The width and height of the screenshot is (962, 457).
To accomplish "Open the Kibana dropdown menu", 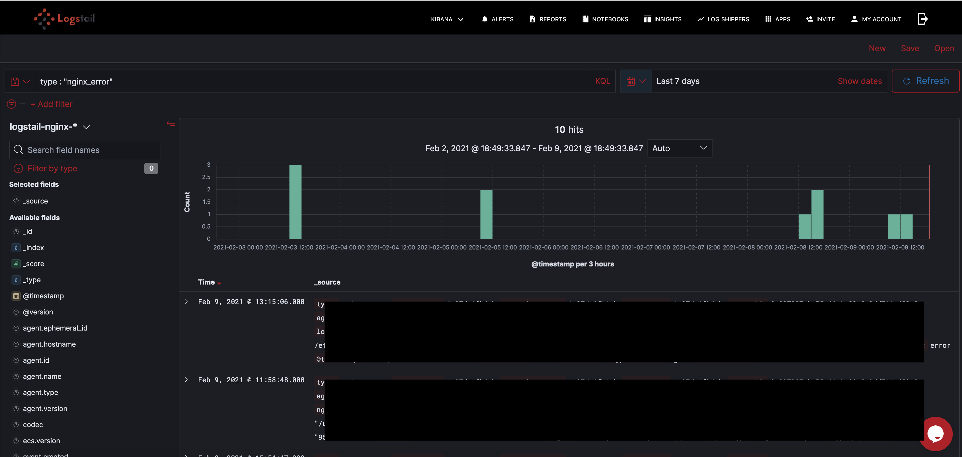I will click(447, 19).
